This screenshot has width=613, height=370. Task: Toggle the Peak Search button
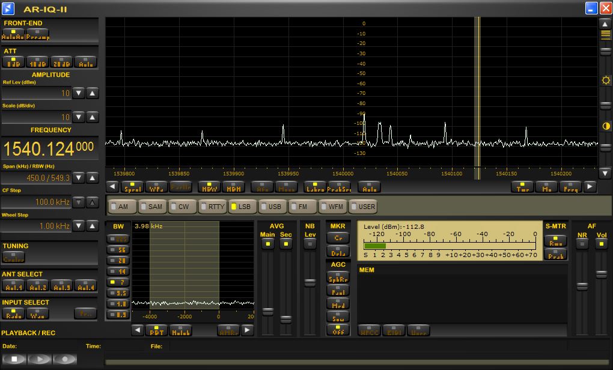(339, 187)
